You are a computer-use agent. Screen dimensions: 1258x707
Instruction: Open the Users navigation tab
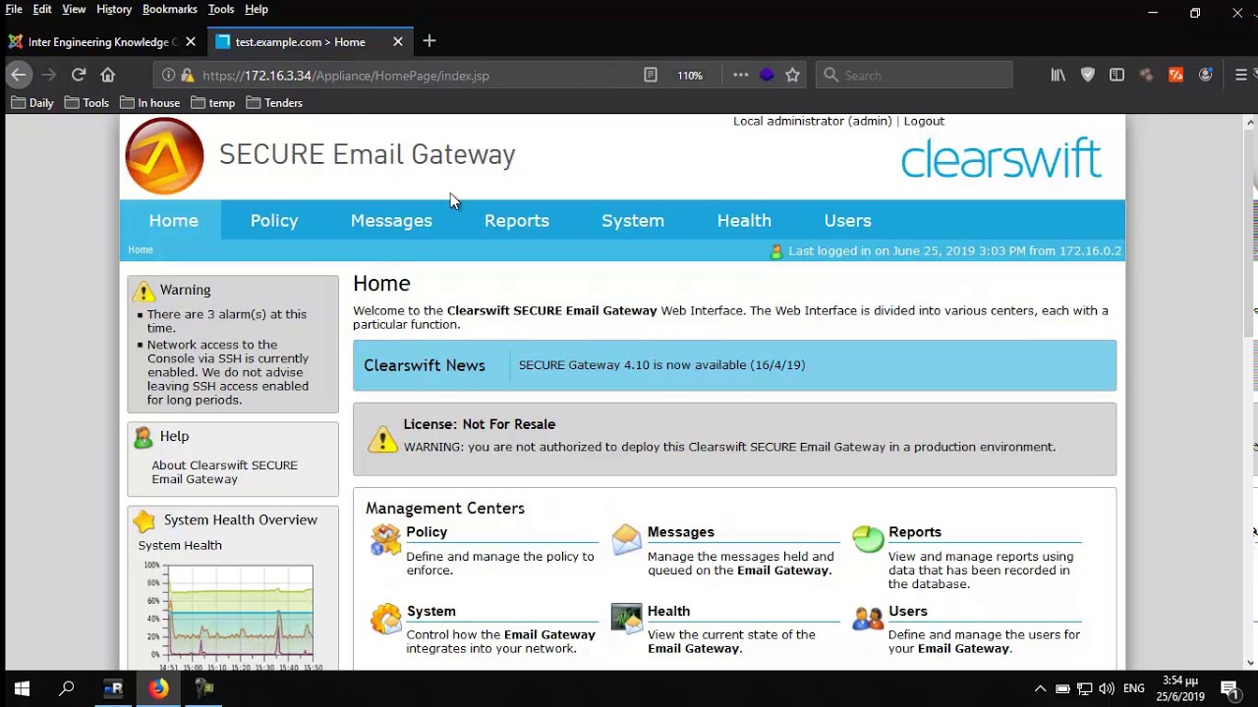(x=848, y=220)
